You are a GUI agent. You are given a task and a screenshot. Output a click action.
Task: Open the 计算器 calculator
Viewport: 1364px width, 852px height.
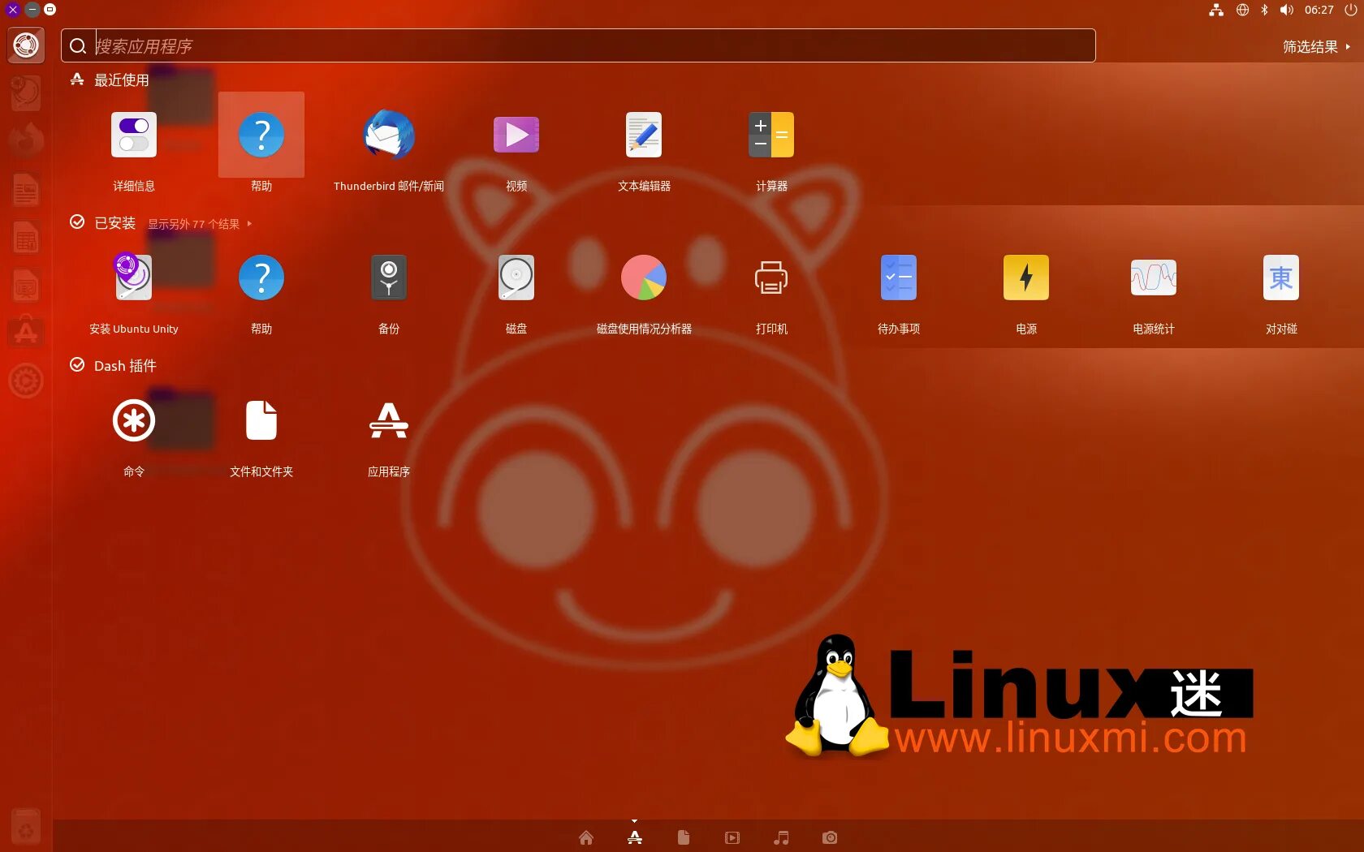coord(771,136)
